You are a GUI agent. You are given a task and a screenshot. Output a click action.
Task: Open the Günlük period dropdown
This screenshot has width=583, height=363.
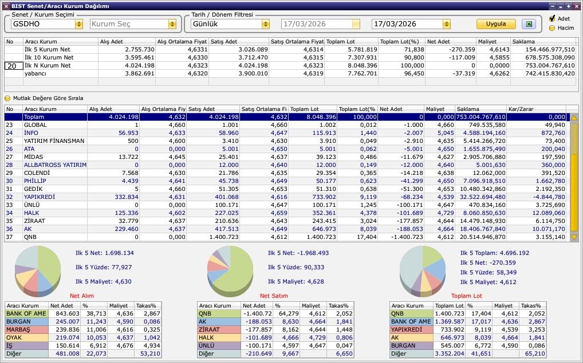pyautogui.click(x=265, y=24)
